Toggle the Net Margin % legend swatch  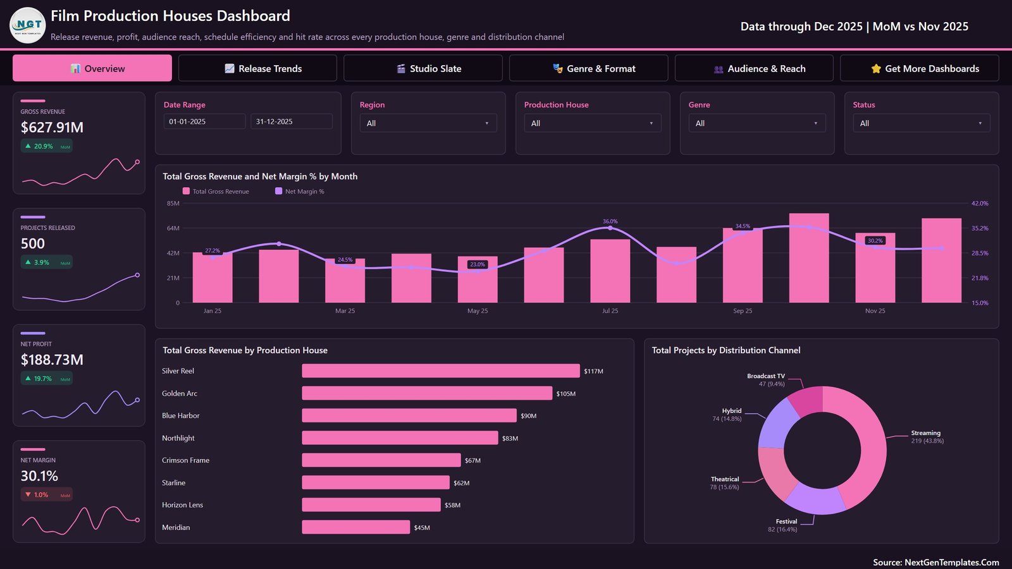click(278, 191)
